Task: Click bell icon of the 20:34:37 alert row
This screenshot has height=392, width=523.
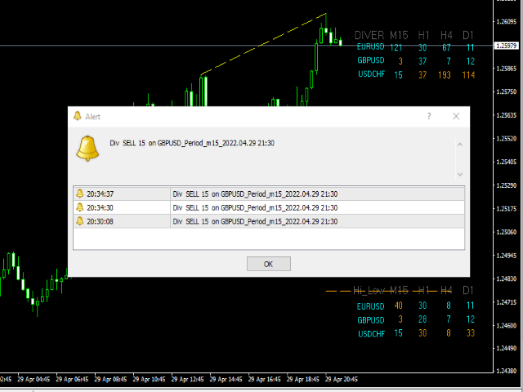Action: pos(80,194)
